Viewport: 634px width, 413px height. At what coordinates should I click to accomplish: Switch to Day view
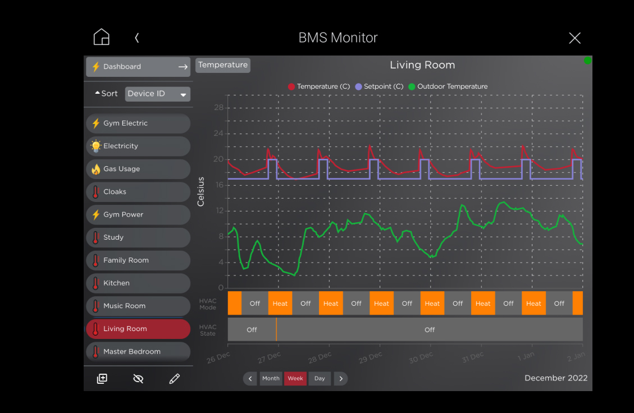(x=320, y=379)
